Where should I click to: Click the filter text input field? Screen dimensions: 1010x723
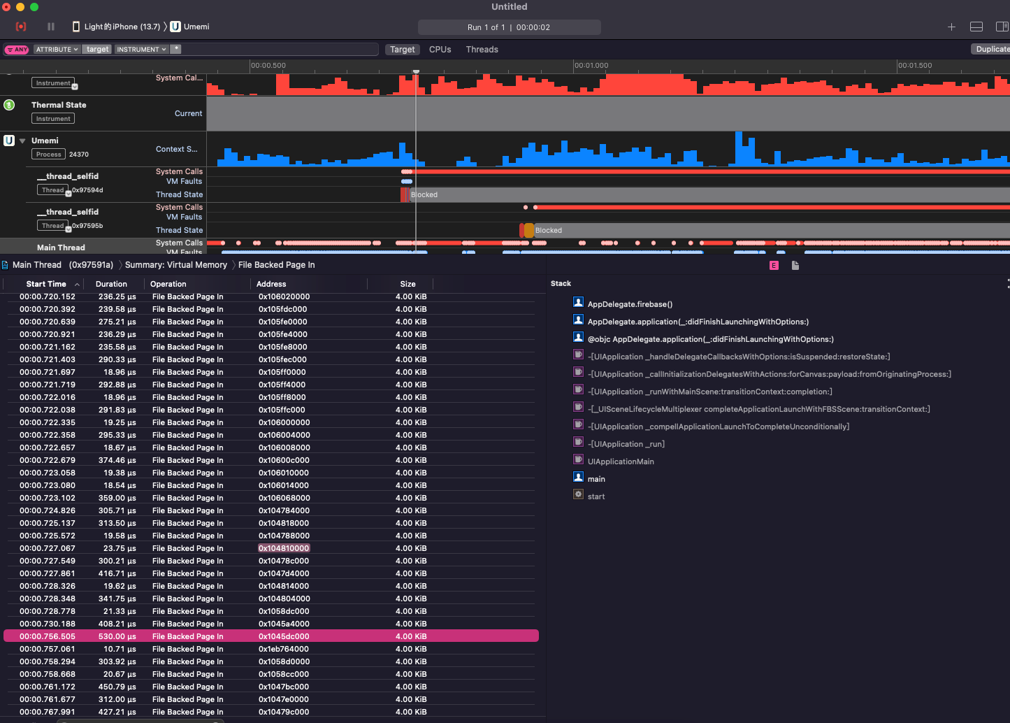281,49
